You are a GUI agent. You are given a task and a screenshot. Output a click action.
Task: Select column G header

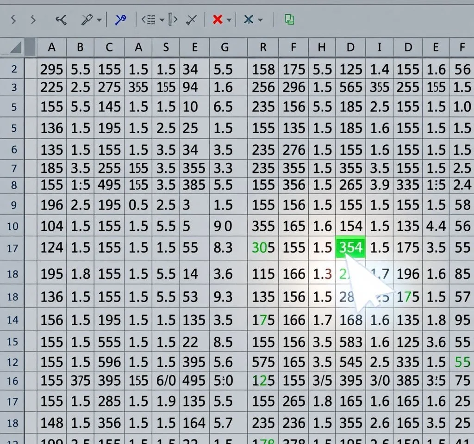pyautogui.click(x=225, y=47)
